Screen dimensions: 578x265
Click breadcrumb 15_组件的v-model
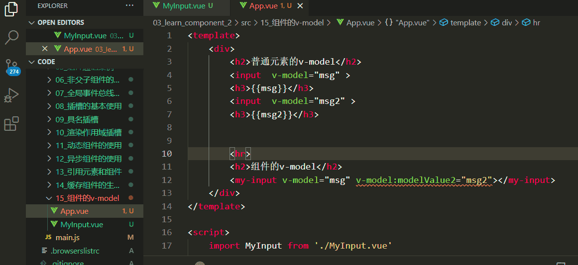(x=292, y=23)
